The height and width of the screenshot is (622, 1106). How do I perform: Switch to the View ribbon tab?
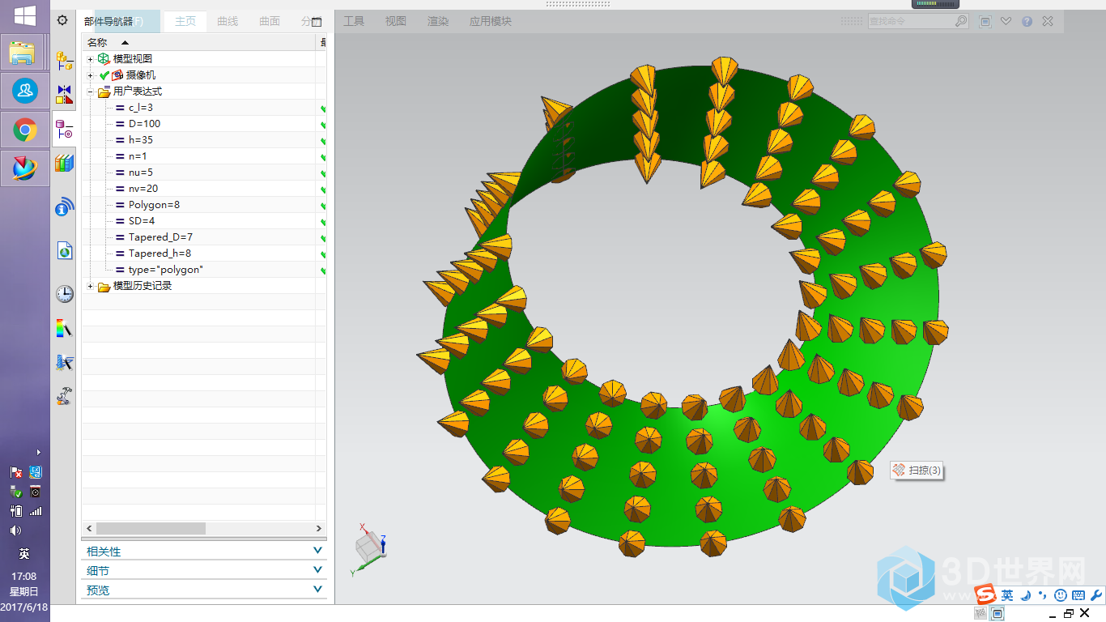[396, 21]
